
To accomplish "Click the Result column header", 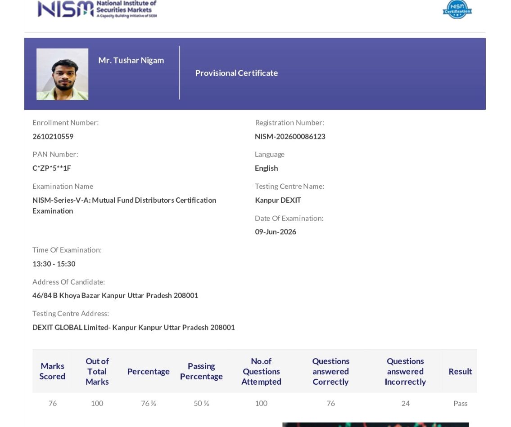I will click(460, 371).
